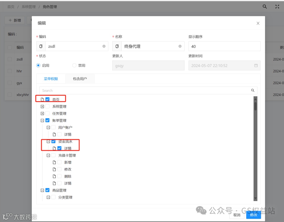This screenshot has height=222, width=284.
Task: Click 新增 button in background page
Action: tap(15, 20)
